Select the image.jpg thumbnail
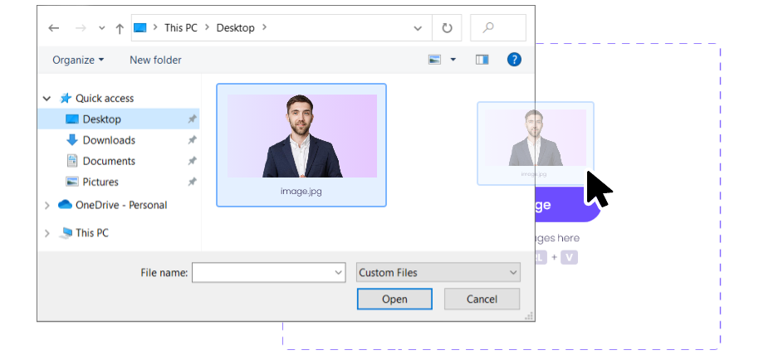This screenshot has width=759, height=355. (x=301, y=144)
